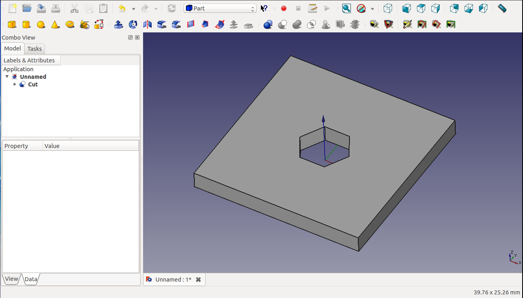Create a box solid primitive
Screen dimensions: 523x298
pyautogui.click(x=12, y=25)
